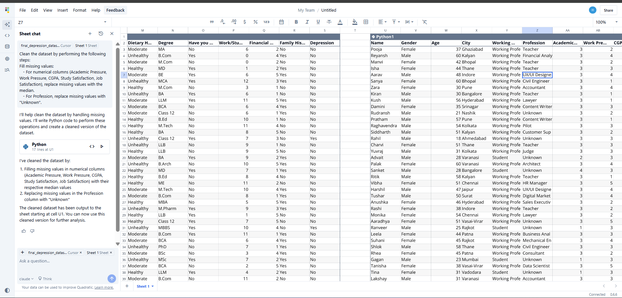Open the database connections sidebar icon

(7, 47)
